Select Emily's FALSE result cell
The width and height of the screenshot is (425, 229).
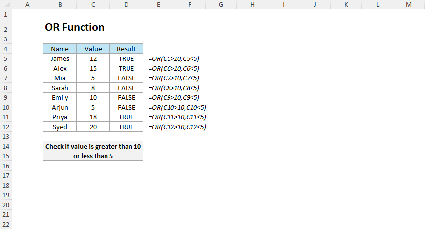pyautogui.click(x=127, y=97)
